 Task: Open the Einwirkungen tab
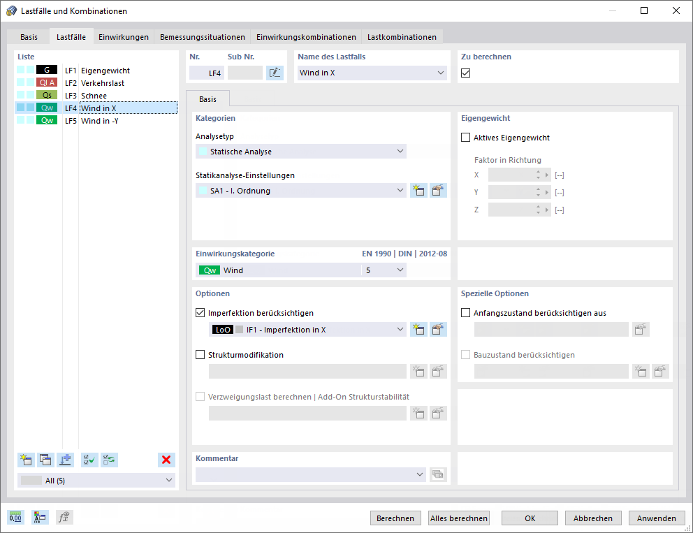pyautogui.click(x=124, y=37)
